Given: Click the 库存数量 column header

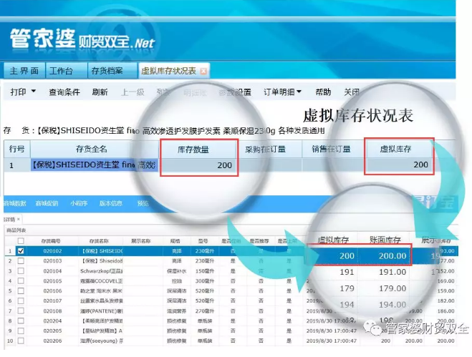Looking at the screenshot, I should coord(193,150).
